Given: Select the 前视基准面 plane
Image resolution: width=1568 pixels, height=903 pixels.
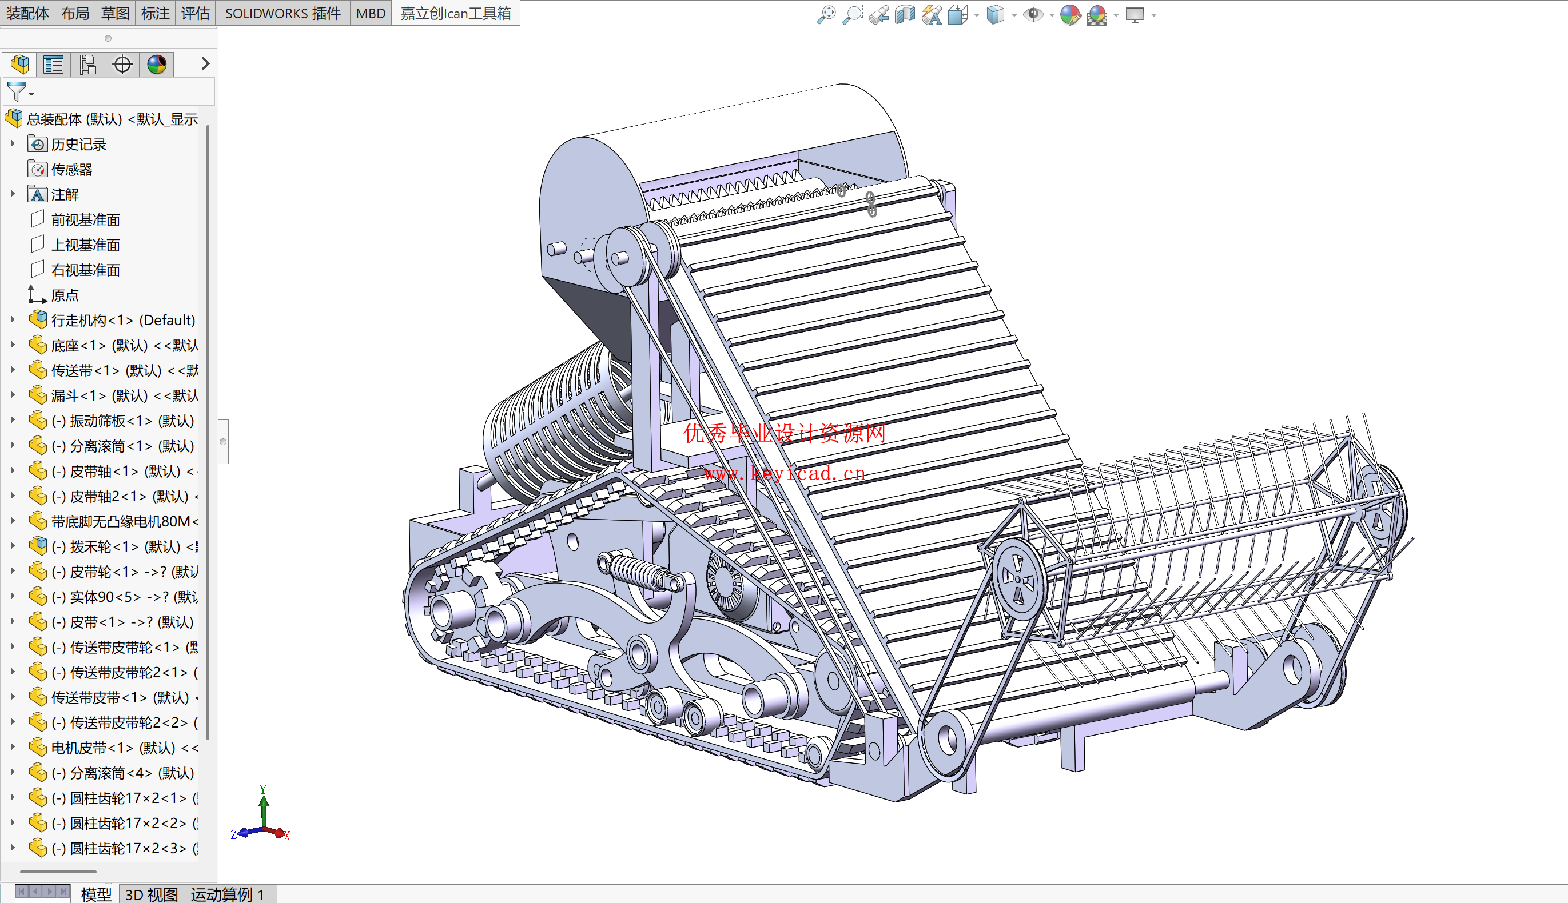Looking at the screenshot, I should (x=86, y=219).
